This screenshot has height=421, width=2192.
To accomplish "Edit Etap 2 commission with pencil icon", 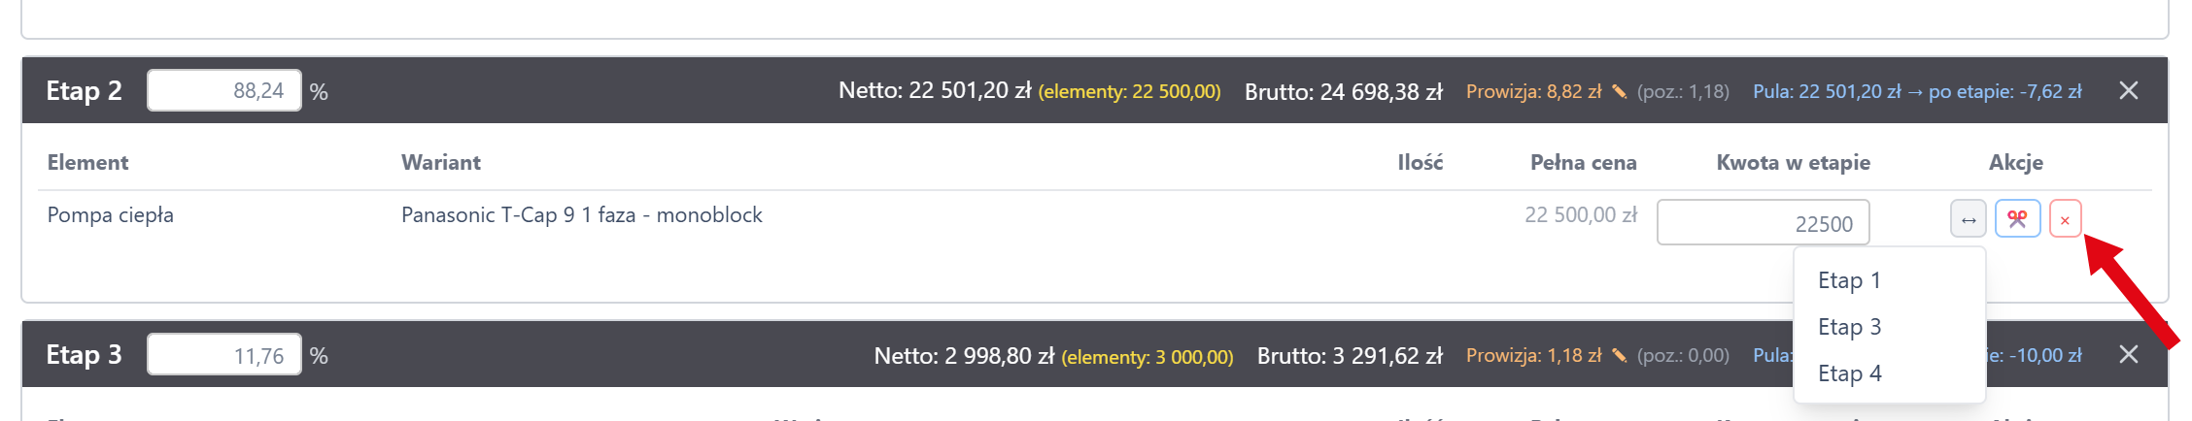I will pos(1619,91).
